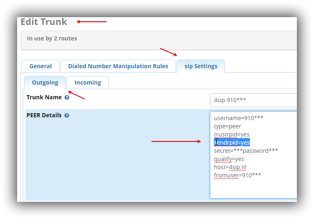
Task: Click the 'In use by 2 routes' notice
Action: coord(52,38)
